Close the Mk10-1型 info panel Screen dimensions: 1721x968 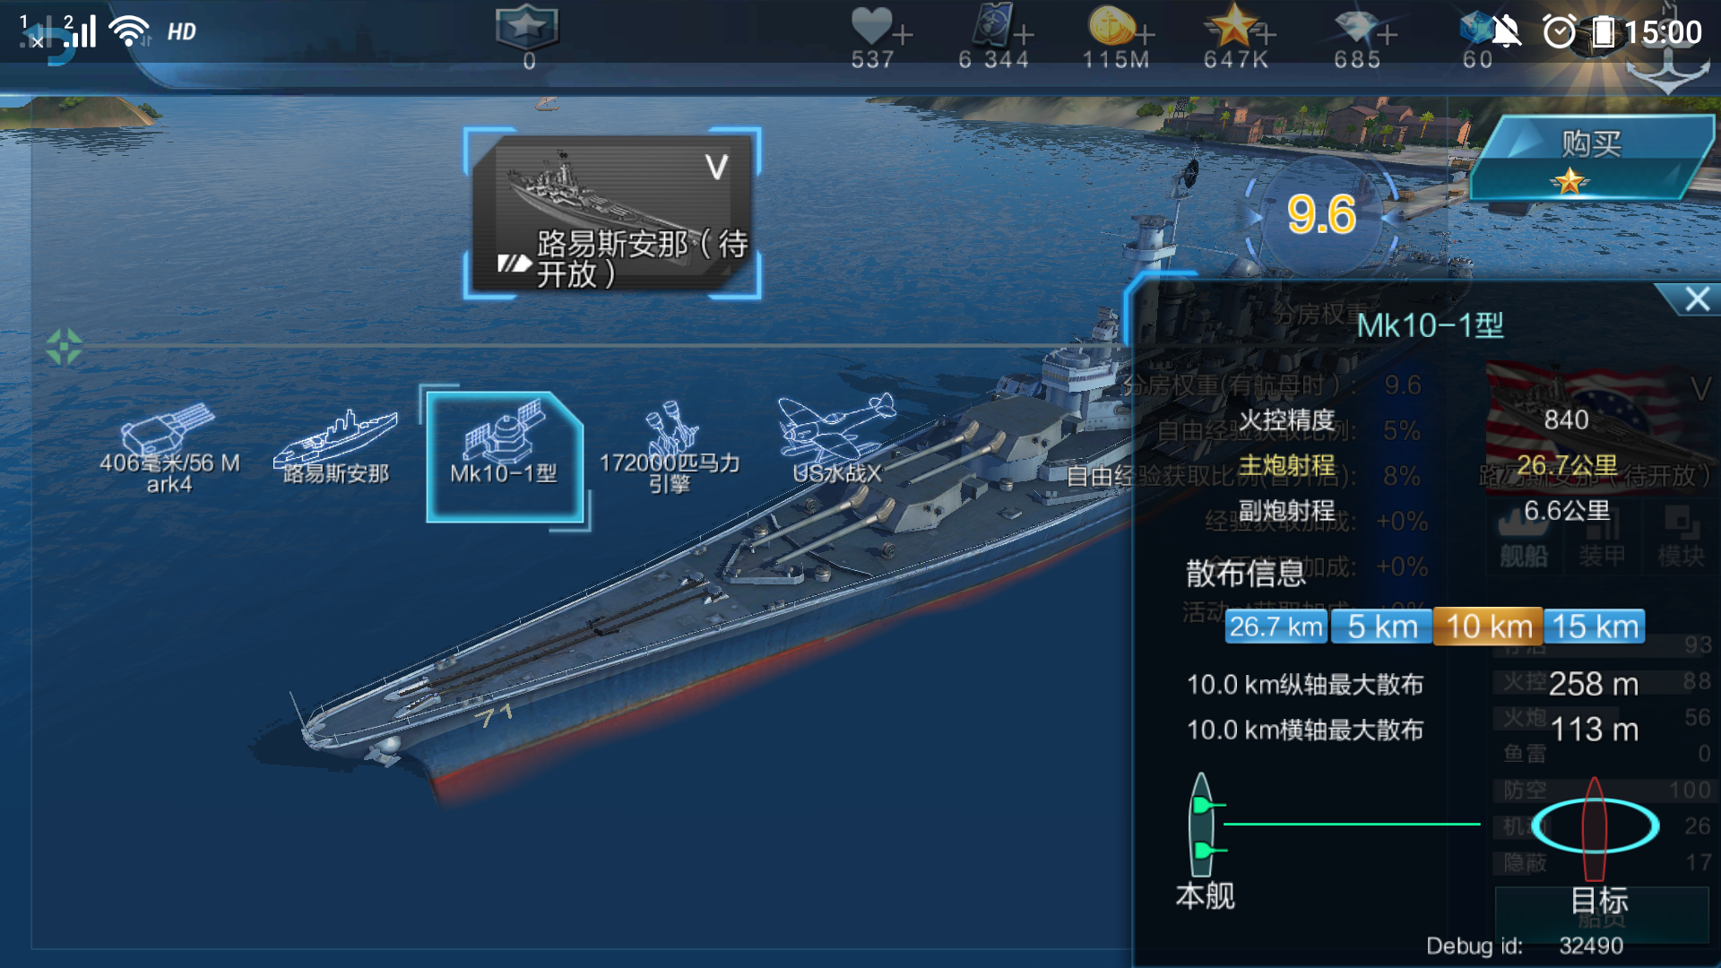coord(1696,299)
